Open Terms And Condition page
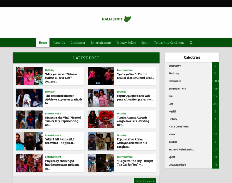Screen dimensions: 232x183 [x=169, y=43]
